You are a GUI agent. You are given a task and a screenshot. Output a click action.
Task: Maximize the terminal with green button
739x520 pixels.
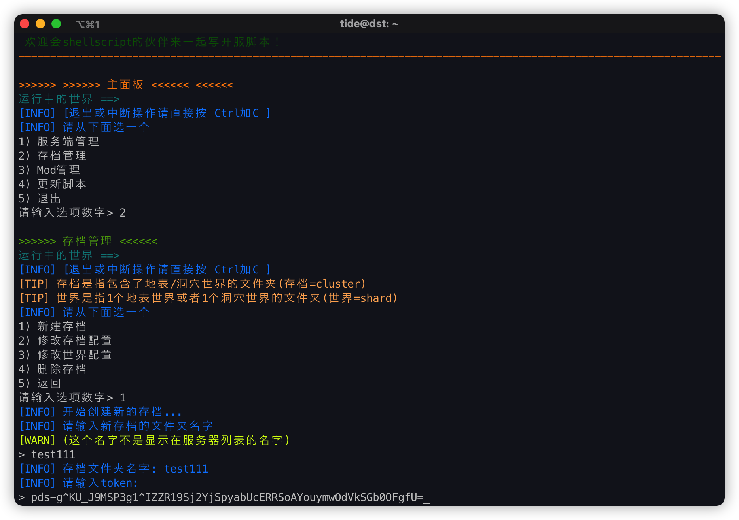56,24
